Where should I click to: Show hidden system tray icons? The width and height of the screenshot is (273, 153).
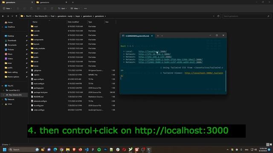click(227, 150)
